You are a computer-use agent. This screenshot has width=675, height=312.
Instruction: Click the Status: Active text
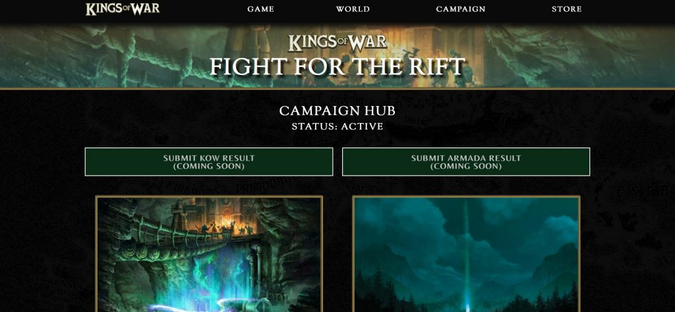337,126
